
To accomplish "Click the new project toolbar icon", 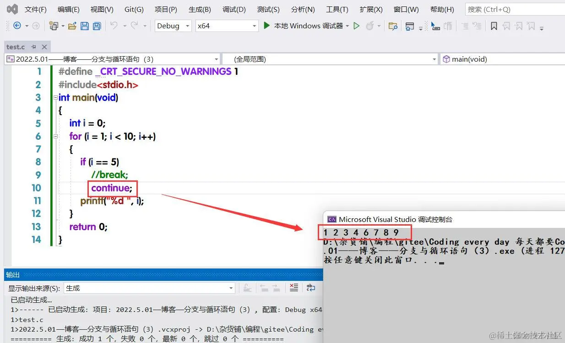I will click(x=54, y=26).
